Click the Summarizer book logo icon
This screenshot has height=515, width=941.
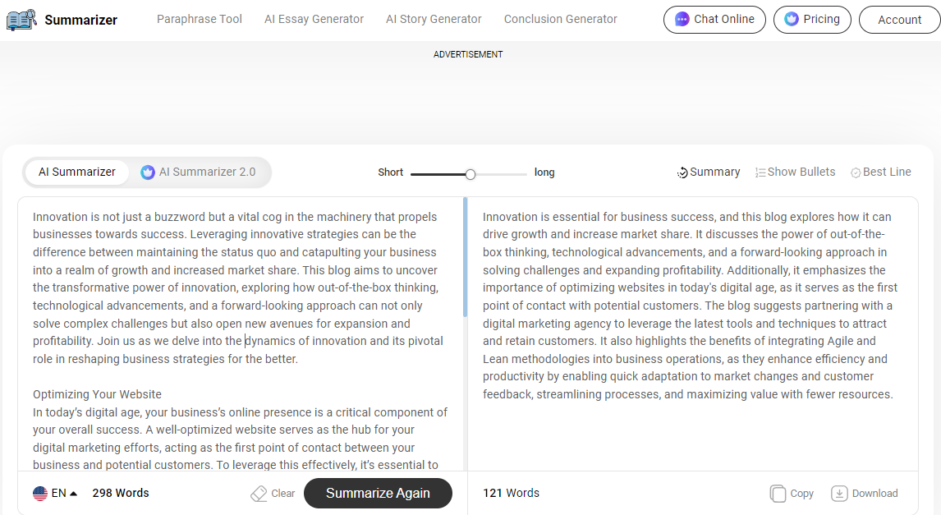(21, 20)
